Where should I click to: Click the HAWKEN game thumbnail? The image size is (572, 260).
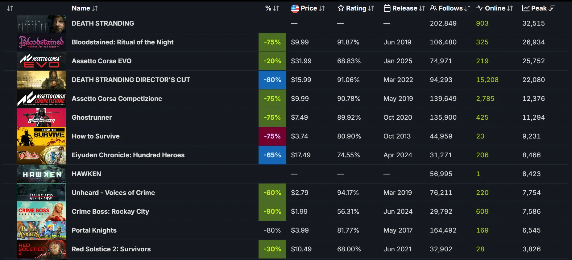tap(41, 174)
